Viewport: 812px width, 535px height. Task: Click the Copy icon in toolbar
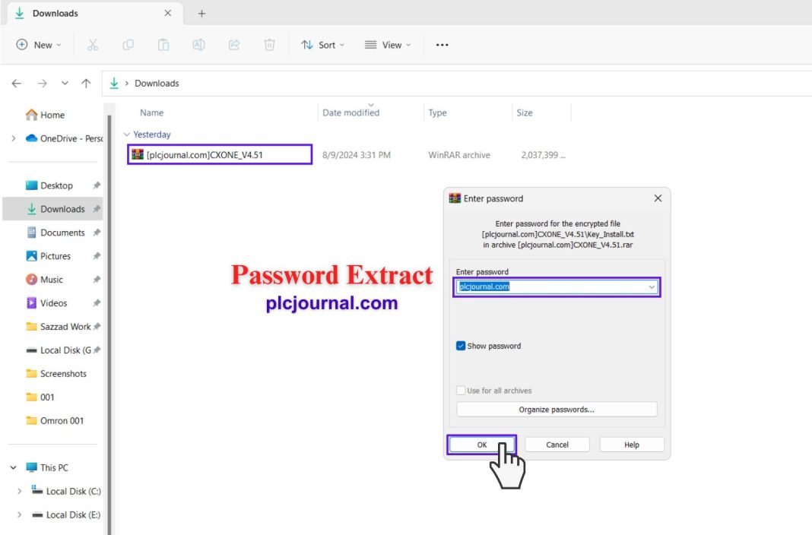pyautogui.click(x=128, y=45)
